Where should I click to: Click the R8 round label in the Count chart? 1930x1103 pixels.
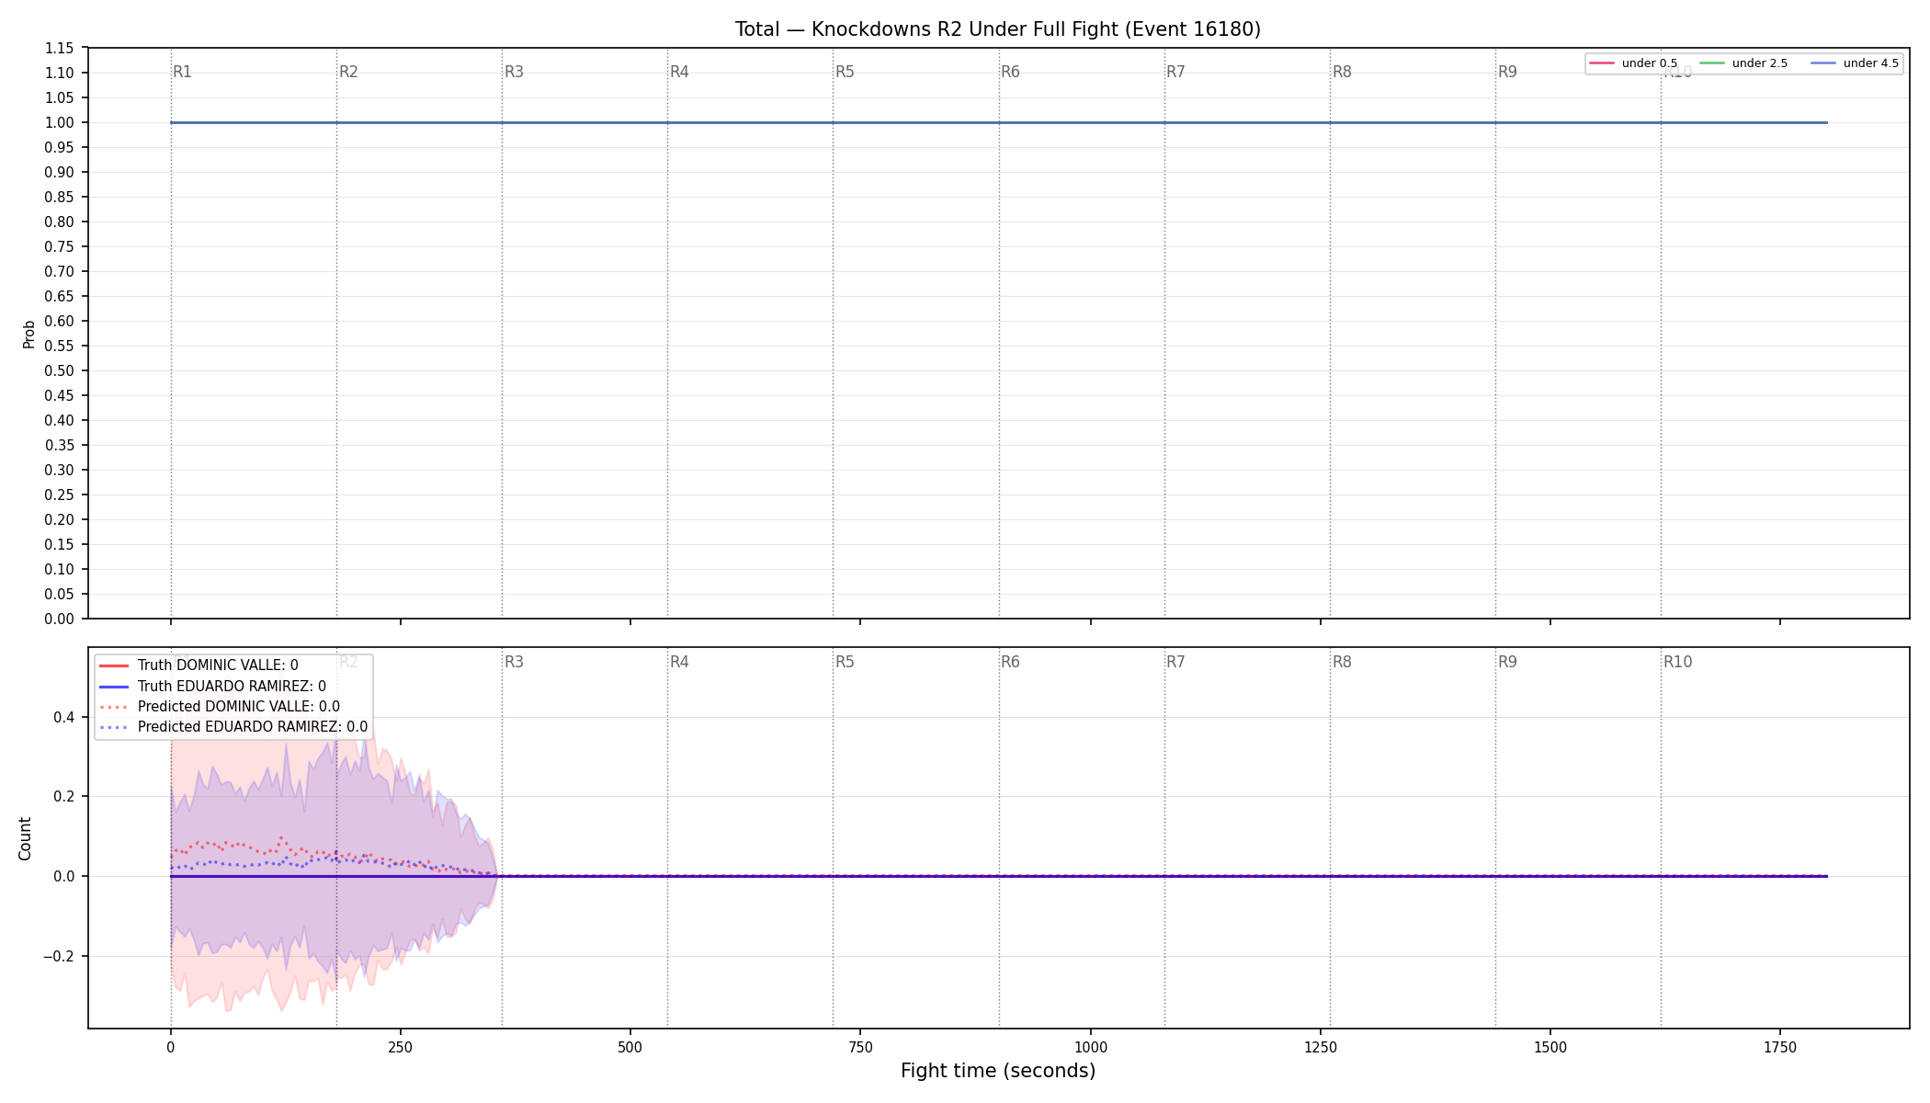(1342, 662)
